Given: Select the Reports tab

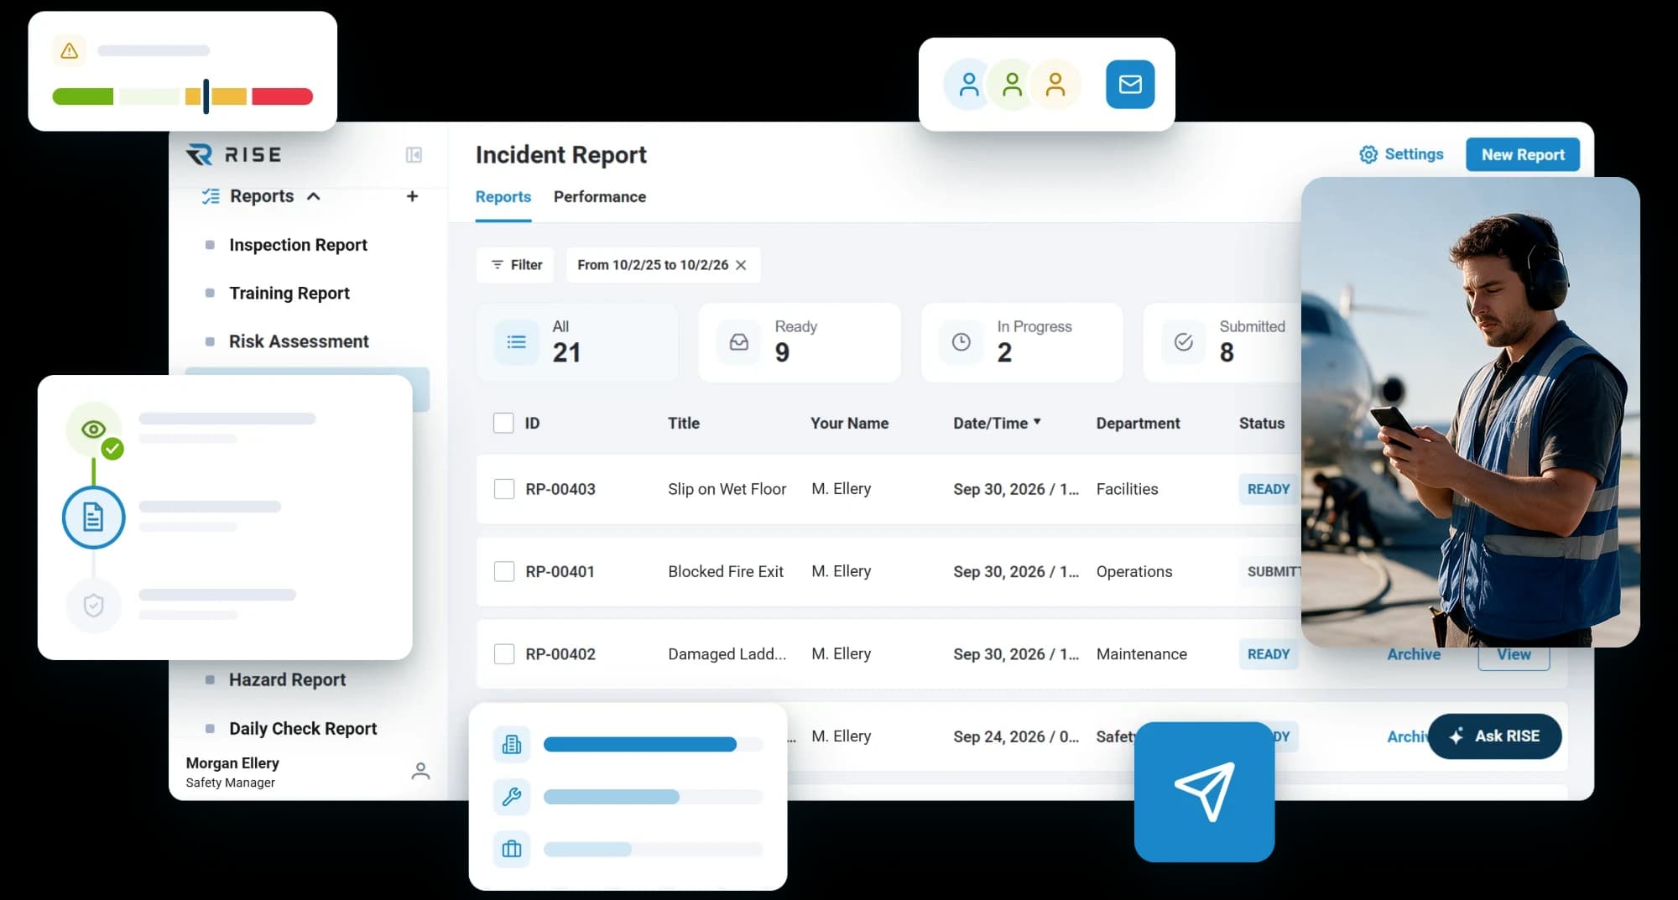Looking at the screenshot, I should pyautogui.click(x=503, y=196).
